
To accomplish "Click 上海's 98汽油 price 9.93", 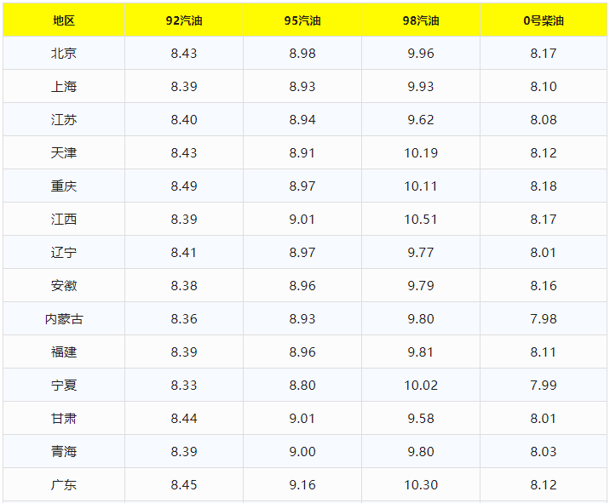I will pyautogui.click(x=421, y=87).
